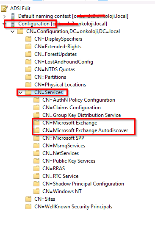This screenshot has height=249, width=155.
Task: Select the CN=Extended-Rights container
Action: pos(58,47)
